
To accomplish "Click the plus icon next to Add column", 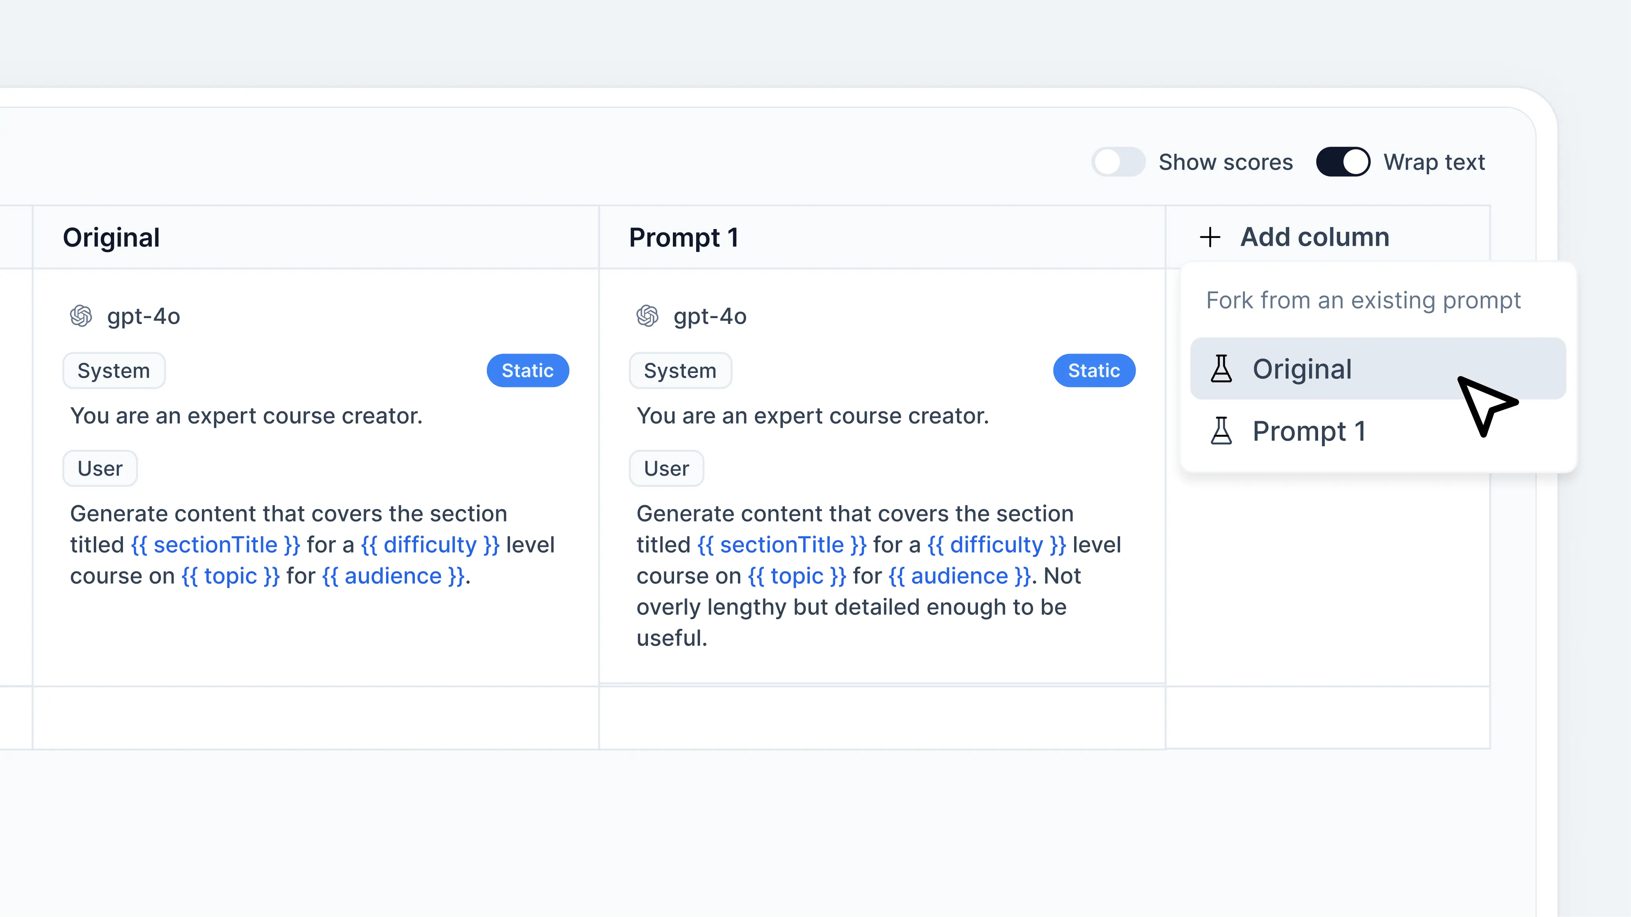I will (x=1210, y=237).
